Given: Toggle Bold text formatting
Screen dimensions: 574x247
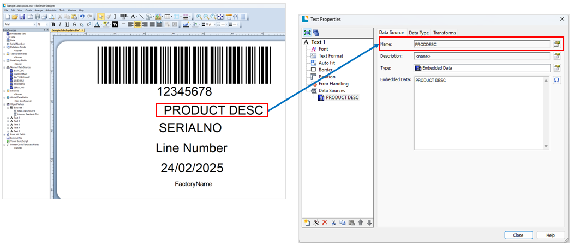Looking at the screenshot, I should 53,24.
